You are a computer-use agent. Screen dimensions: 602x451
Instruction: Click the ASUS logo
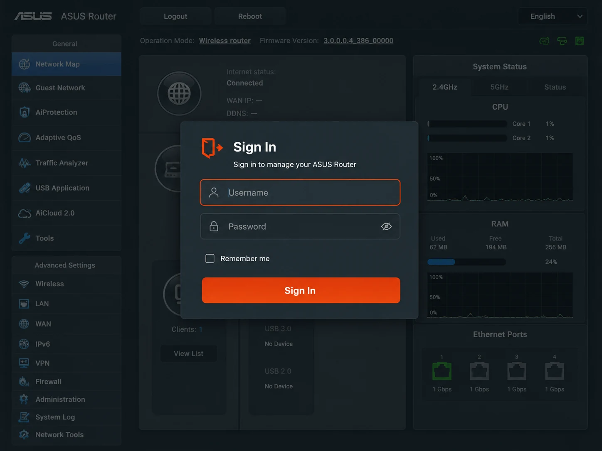(33, 16)
